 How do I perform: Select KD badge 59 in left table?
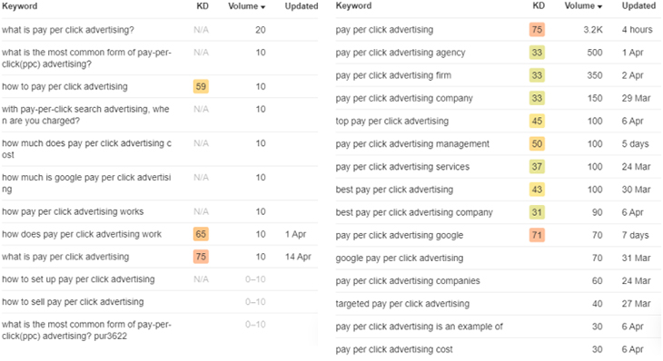201,86
